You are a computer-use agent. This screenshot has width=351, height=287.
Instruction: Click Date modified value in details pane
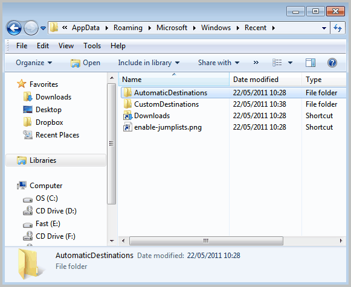[213, 256]
